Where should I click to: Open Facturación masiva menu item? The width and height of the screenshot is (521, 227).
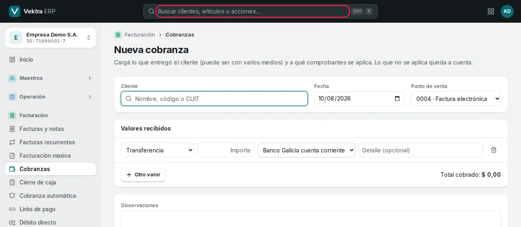[x=50, y=156]
